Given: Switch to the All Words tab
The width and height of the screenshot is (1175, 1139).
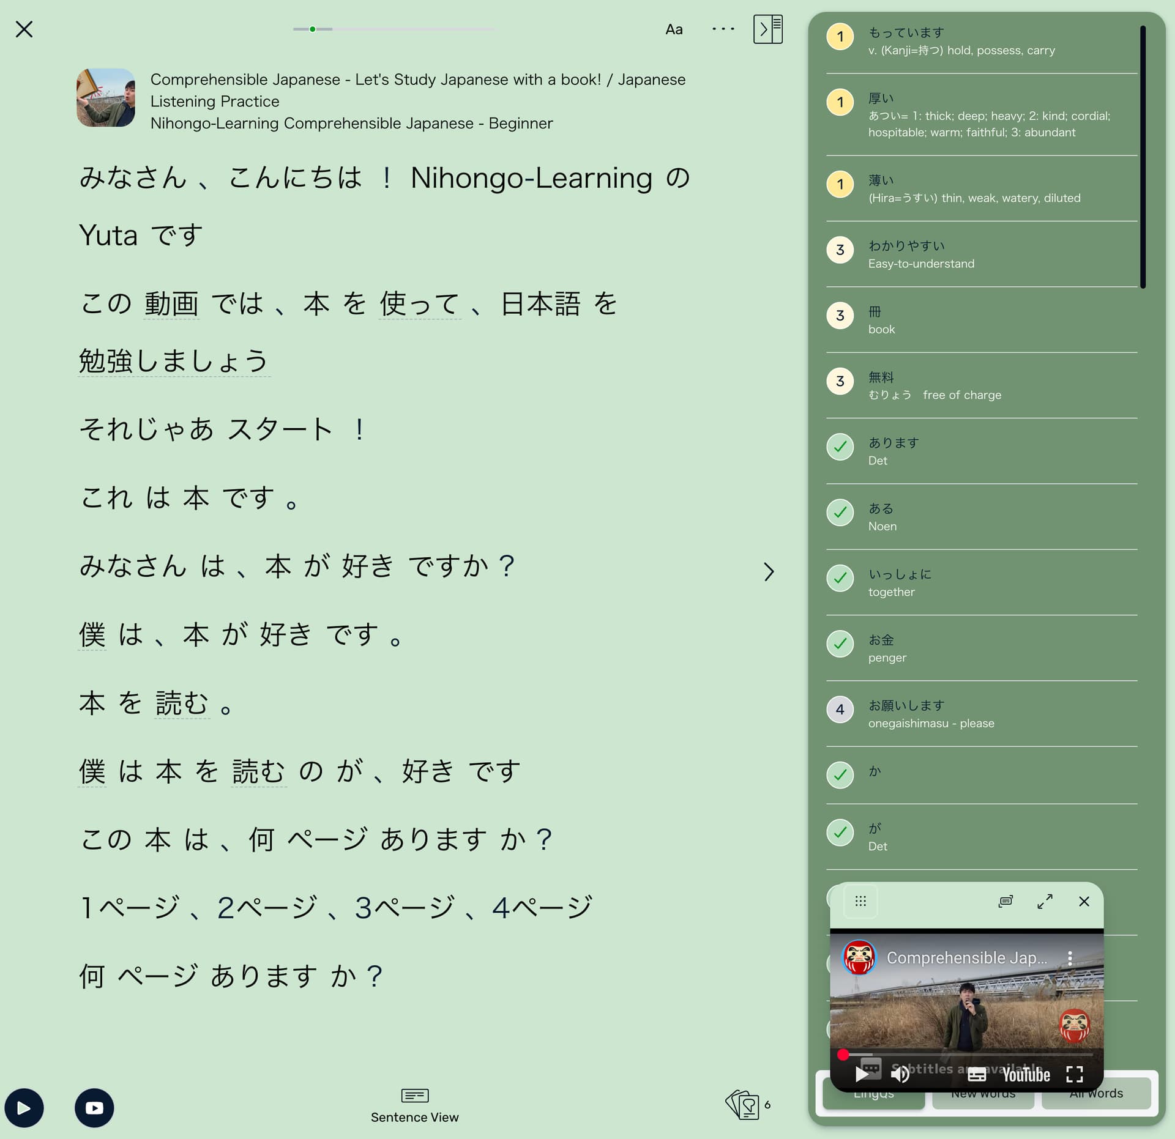Looking at the screenshot, I should coord(1096,1093).
